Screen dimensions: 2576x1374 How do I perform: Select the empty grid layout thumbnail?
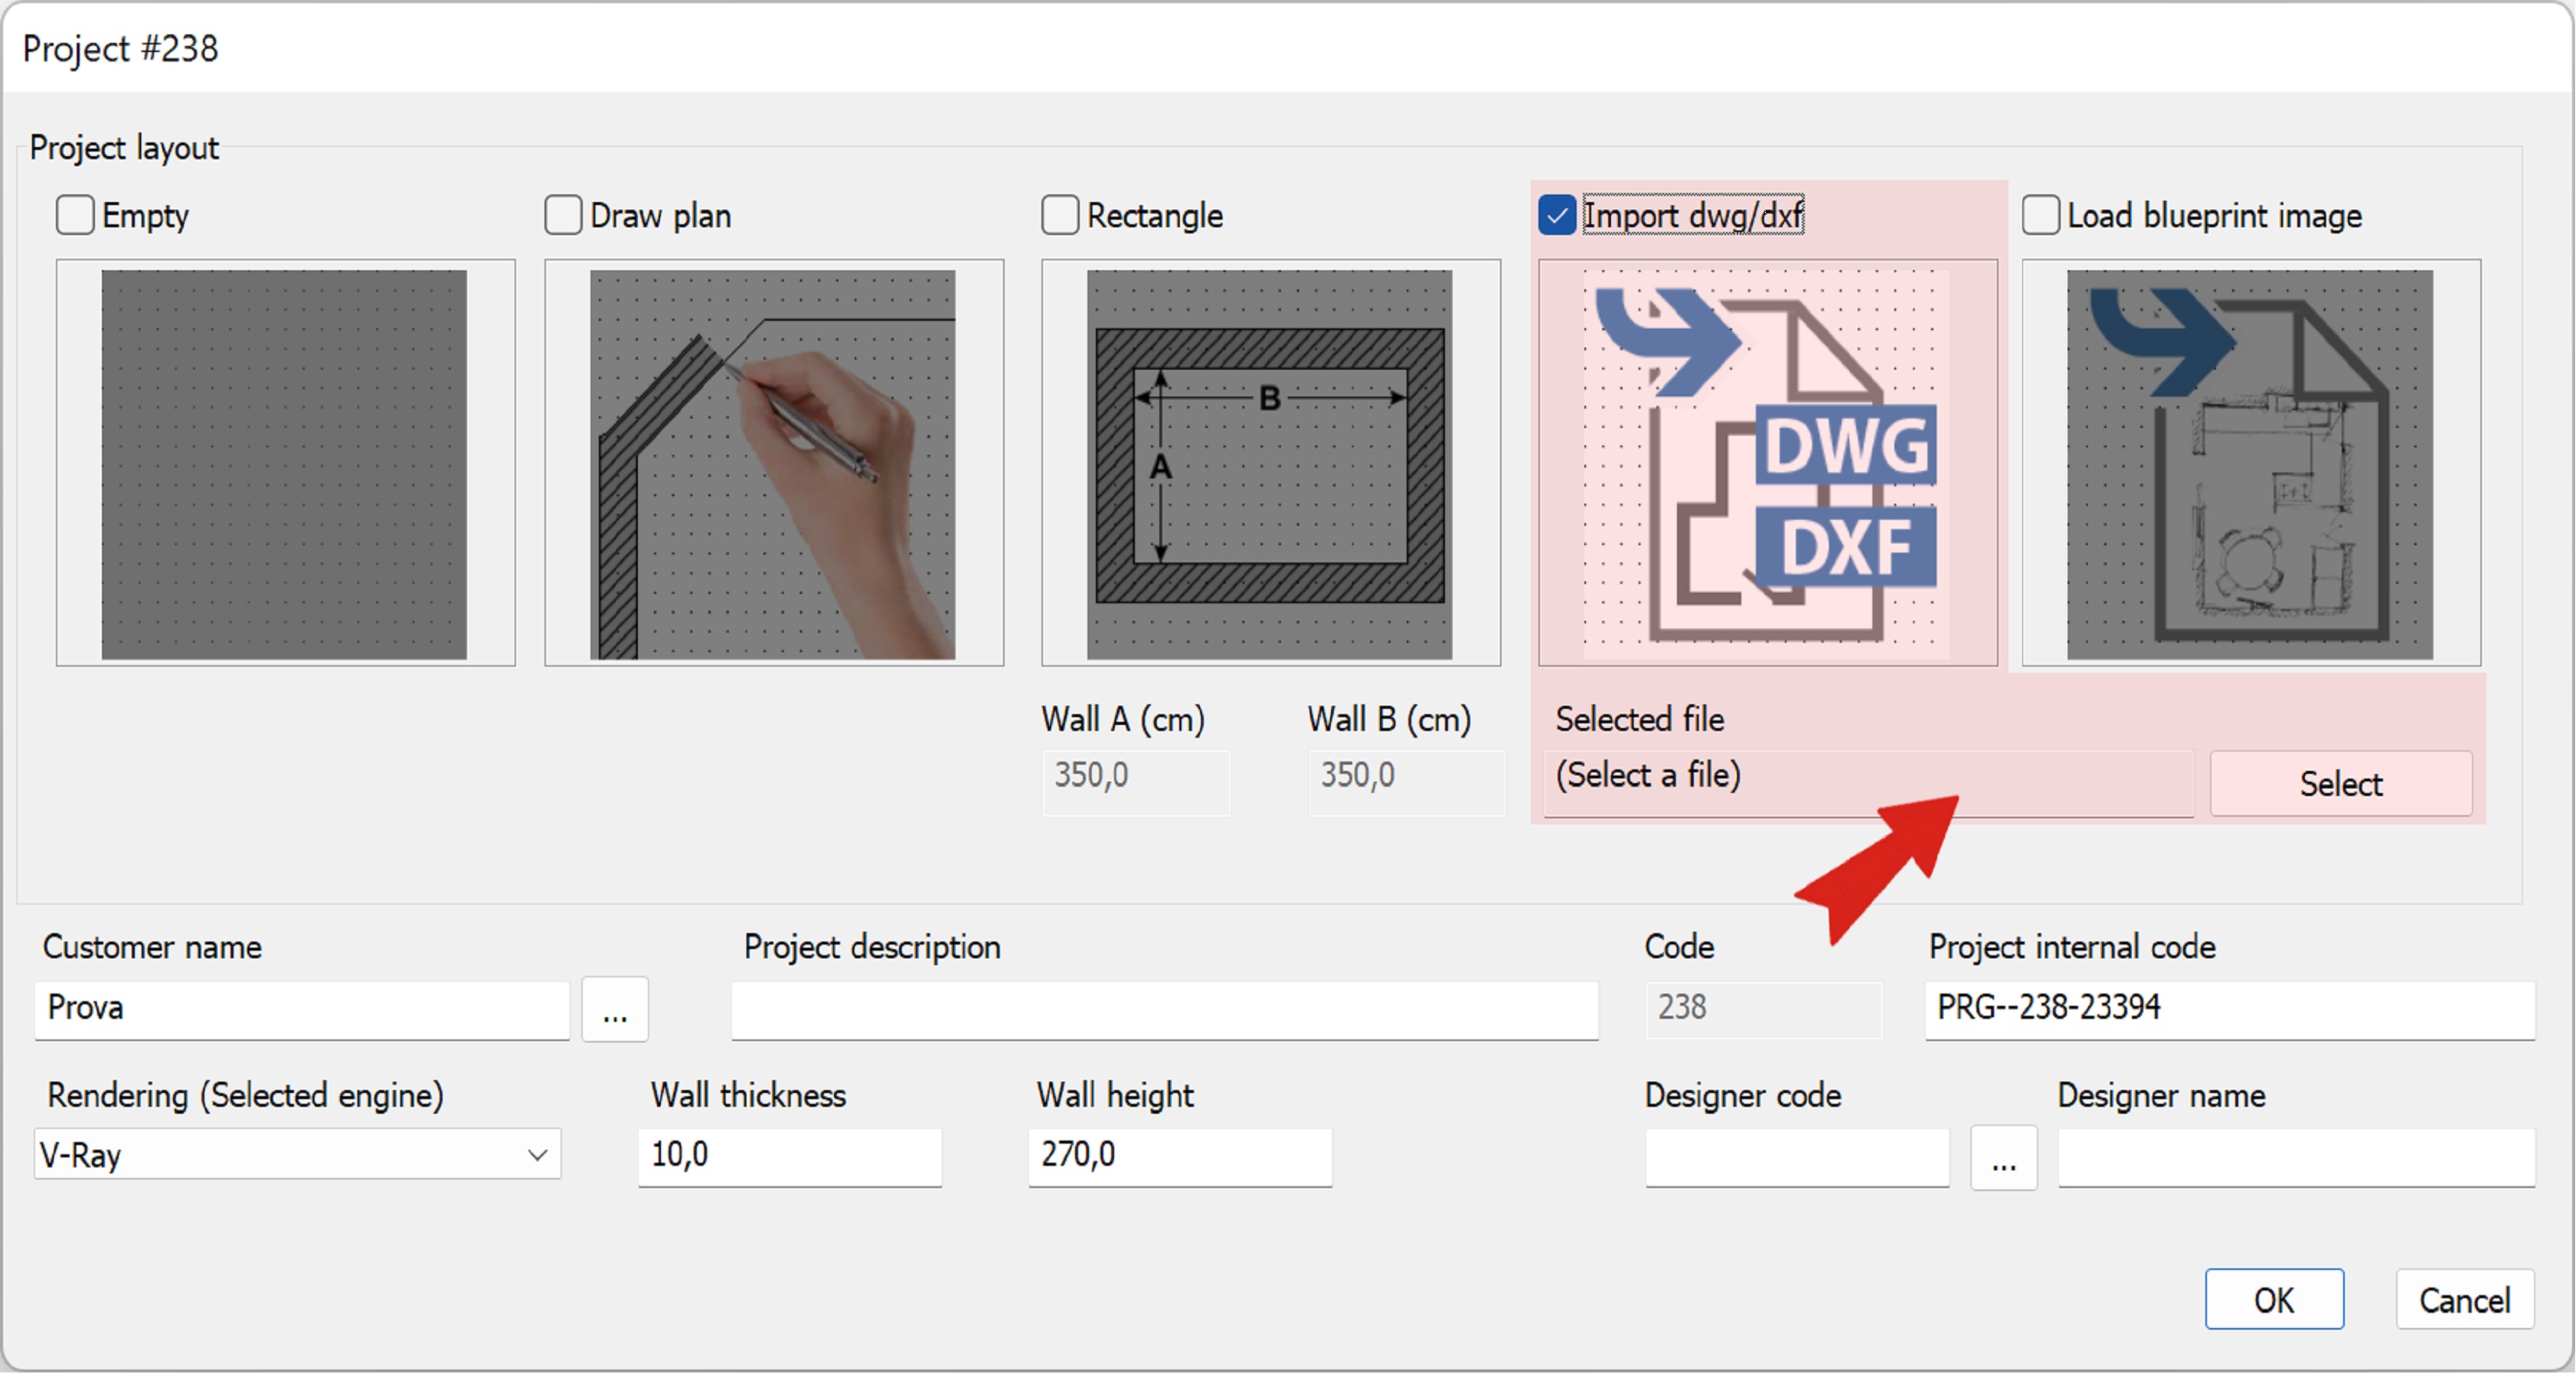(x=285, y=464)
